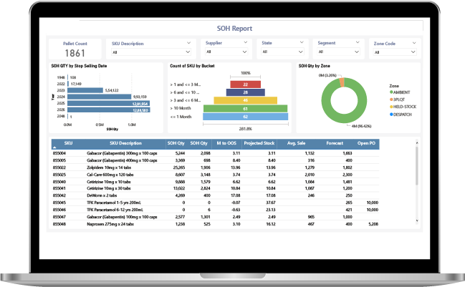
Task: Select the Pallet Count card showing 1861
Action: tap(75, 49)
